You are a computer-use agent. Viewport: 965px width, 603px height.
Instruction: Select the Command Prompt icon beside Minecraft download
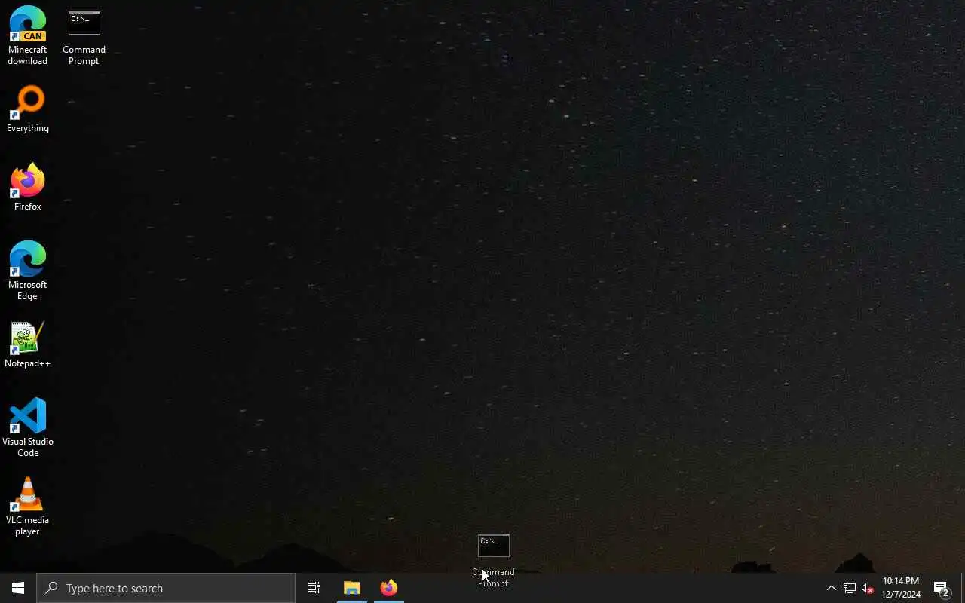(84, 38)
